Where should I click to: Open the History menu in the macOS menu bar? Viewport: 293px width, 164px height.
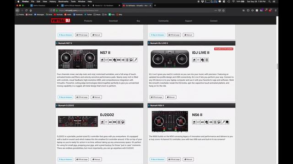[x=53, y=1]
